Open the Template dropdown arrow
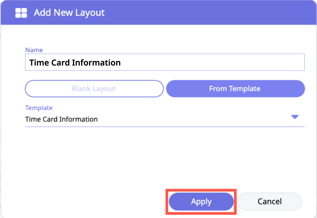317x218 pixels. [295, 117]
